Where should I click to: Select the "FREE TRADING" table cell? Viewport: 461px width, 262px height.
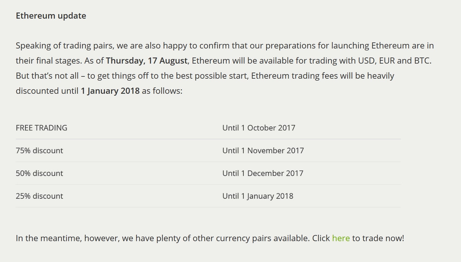(x=41, y=128)
